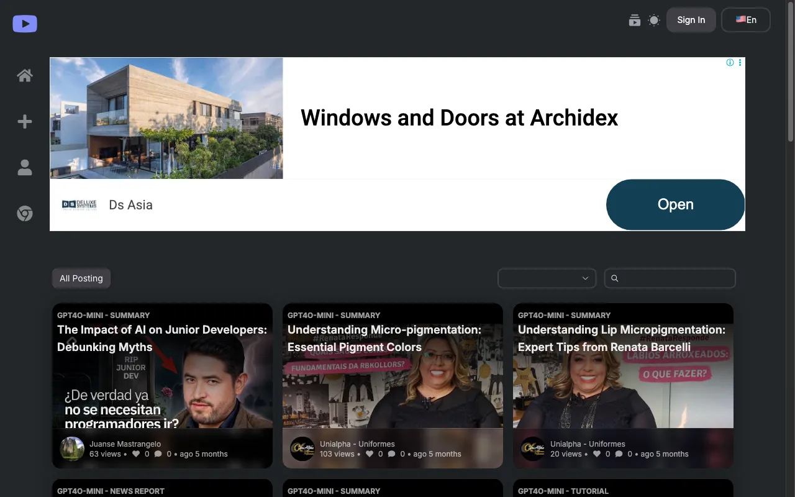Click the comment icon on Lip Micropigmentation card
Screen dimensions: 795x497
click(x=619, y=454)
